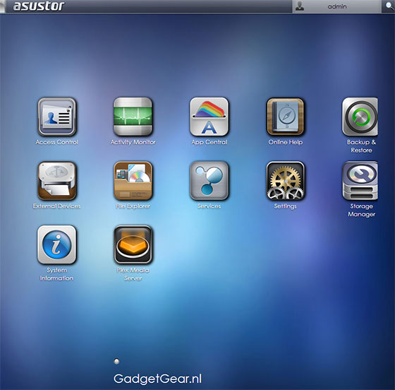The width and height of the screenshot is (395, 390).
Task: Click the "System Information" label text
Action: point(56,274)
